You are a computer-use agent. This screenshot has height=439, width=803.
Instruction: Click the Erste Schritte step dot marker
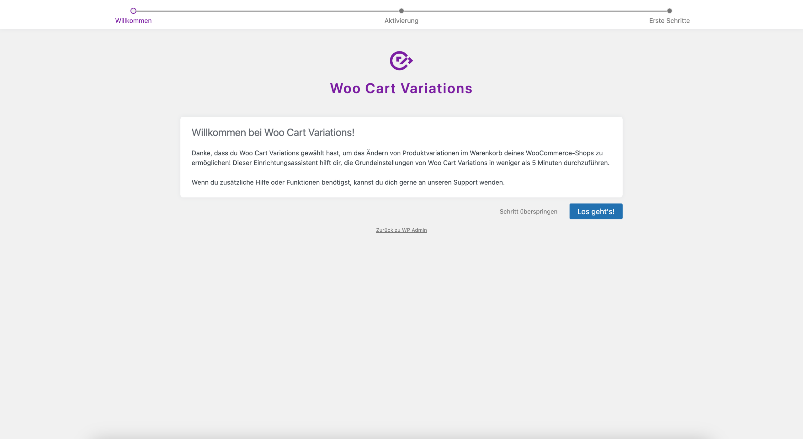point(669,11)
